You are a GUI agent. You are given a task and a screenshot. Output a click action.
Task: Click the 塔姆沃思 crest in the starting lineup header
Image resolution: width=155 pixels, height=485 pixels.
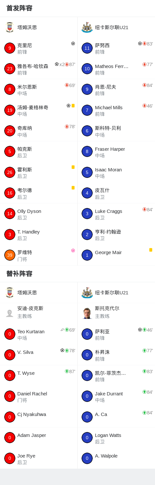click(10, 27)
